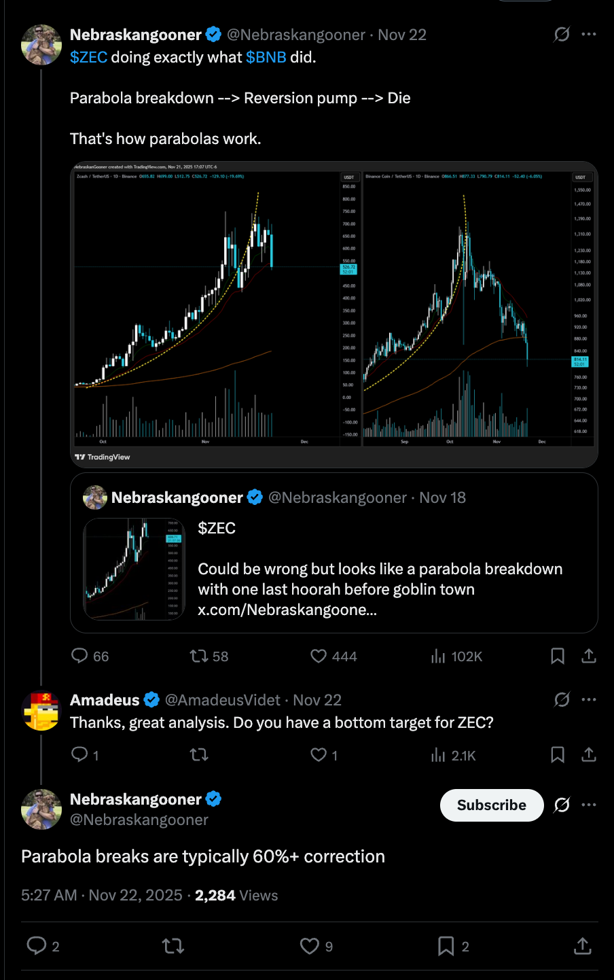The image size is (614, 980).
Task: Share the top ZEC tweet
Action: 589,656
